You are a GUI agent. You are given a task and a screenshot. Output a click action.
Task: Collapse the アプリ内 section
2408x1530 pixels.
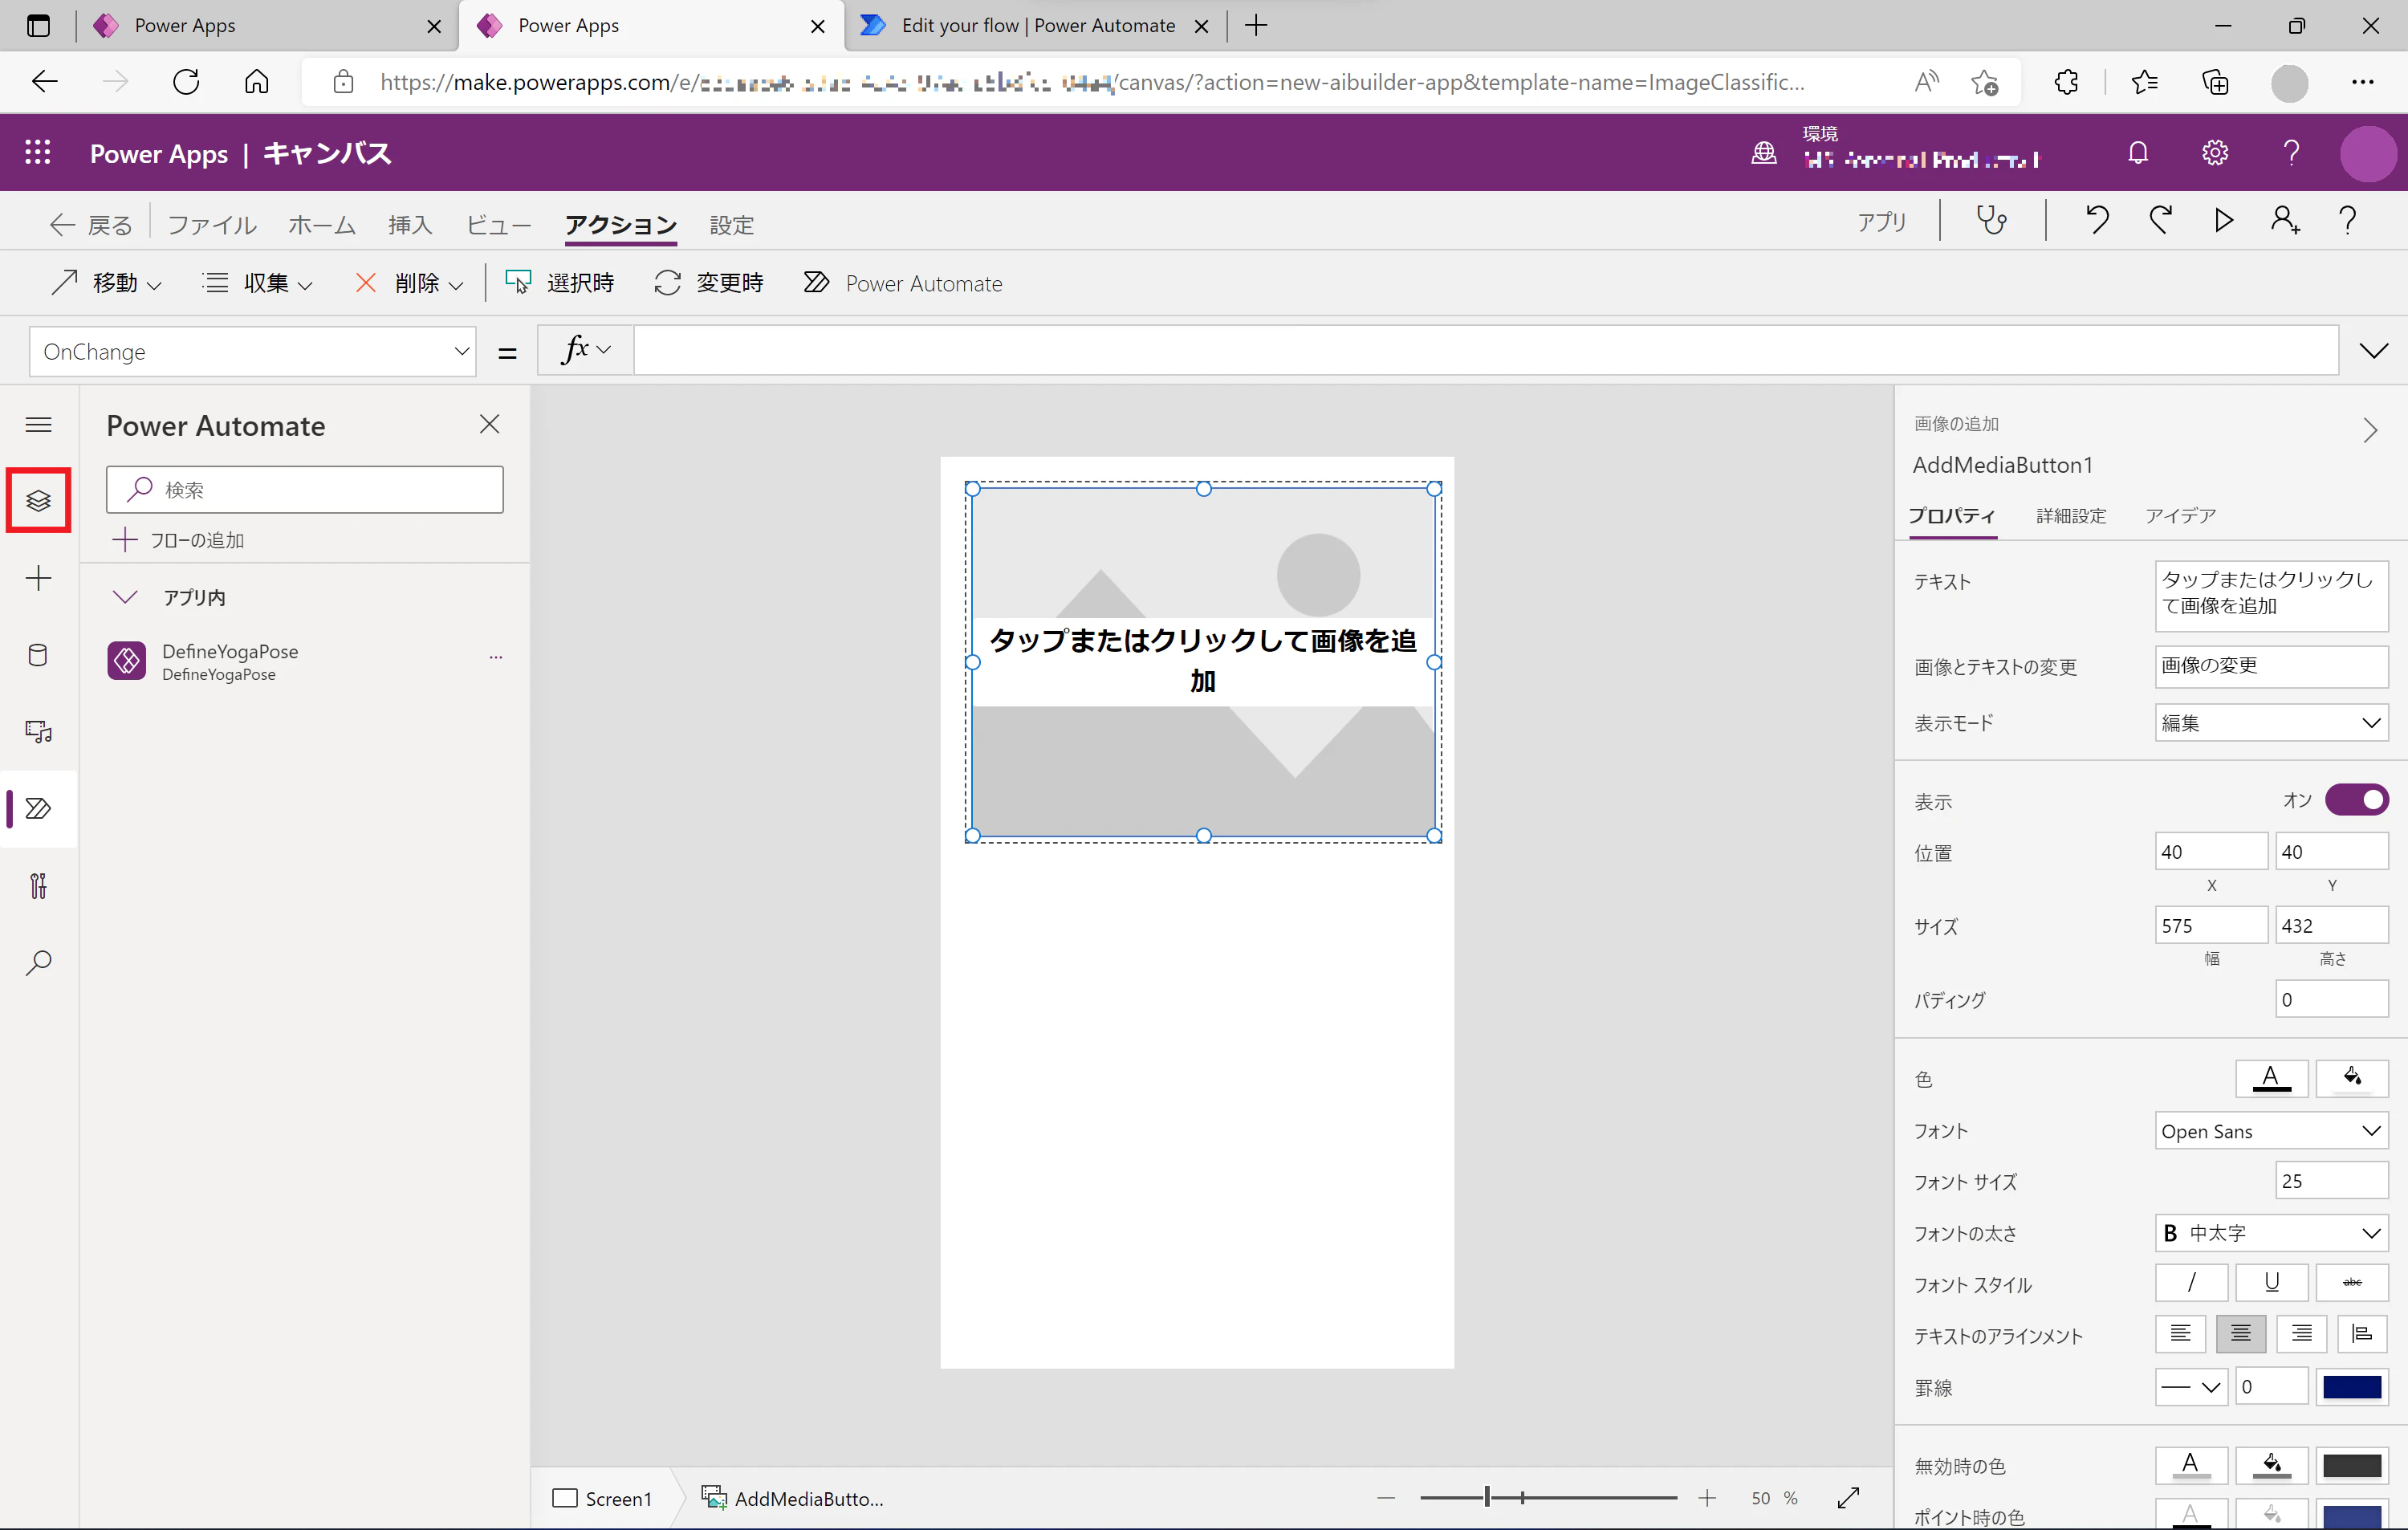[x=125, y=597]
